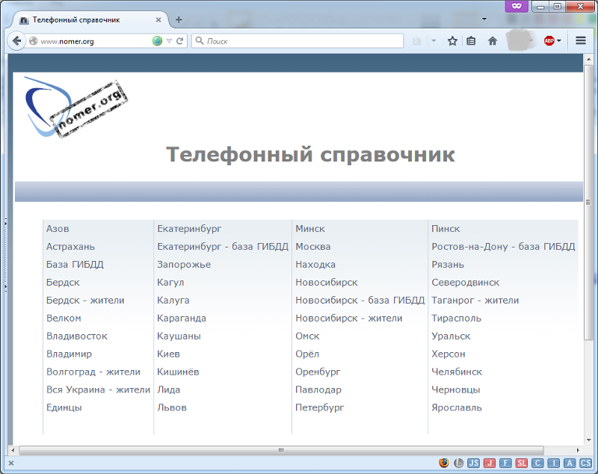
Task: Click the Firefox icon in status bar
Action: pyautogui.click(x=443, y=463)
